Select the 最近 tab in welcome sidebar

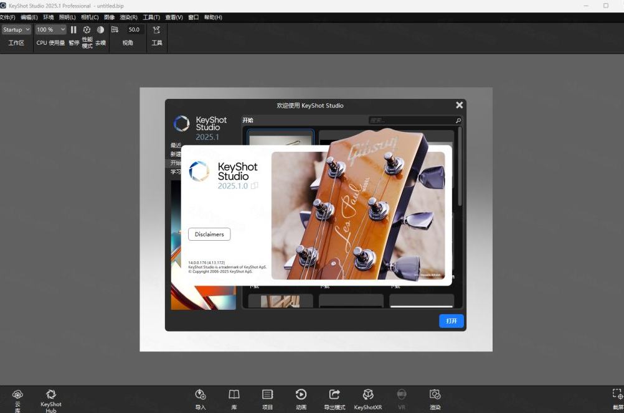pos(176,145)
